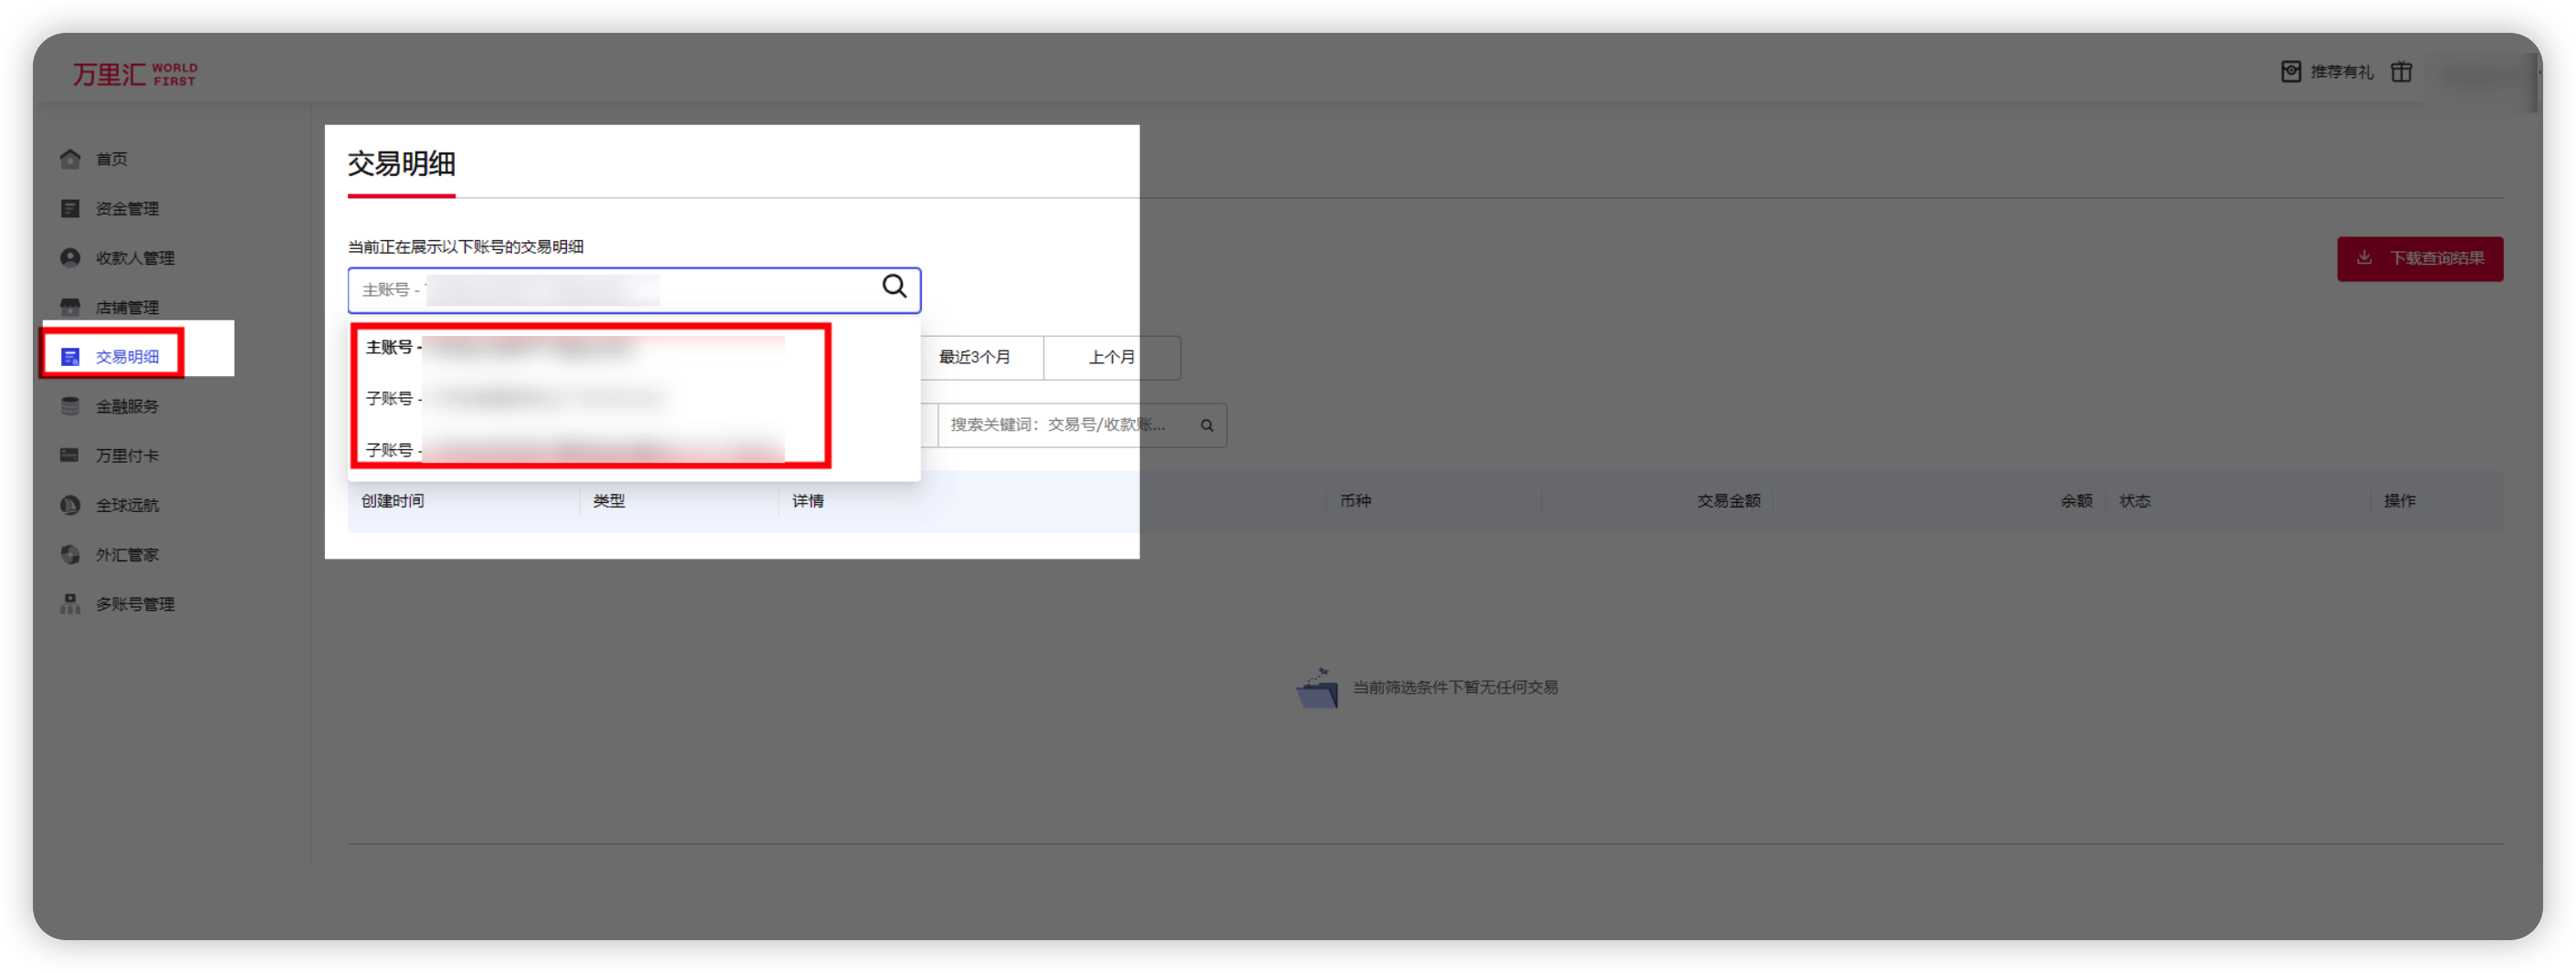
Task: Select 店铺管理 in the sidebar
Action: point(127,307)
